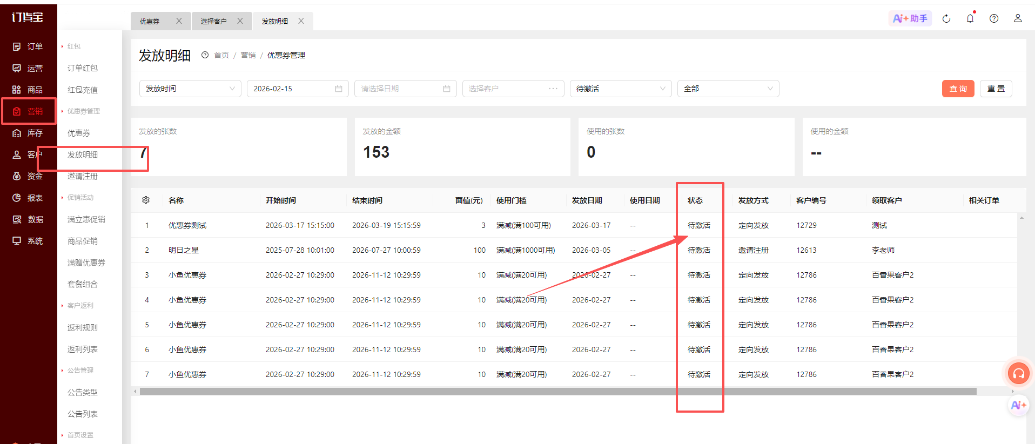Image resolution: width=1035 pixels, height=444 pixels.
Task: Open 满立惠促销 in submenu
Action: 86,219
